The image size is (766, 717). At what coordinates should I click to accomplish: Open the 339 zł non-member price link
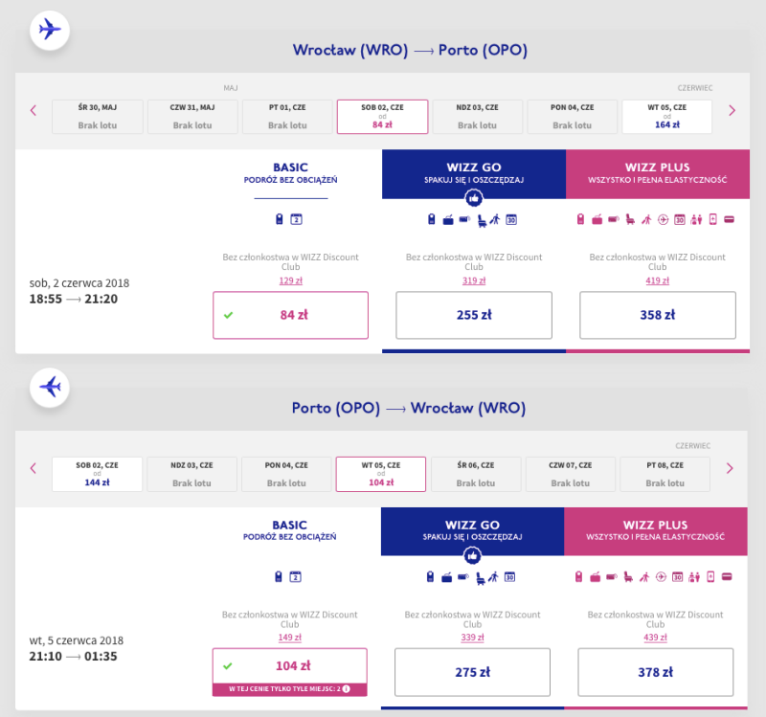(x=472, y=638)
